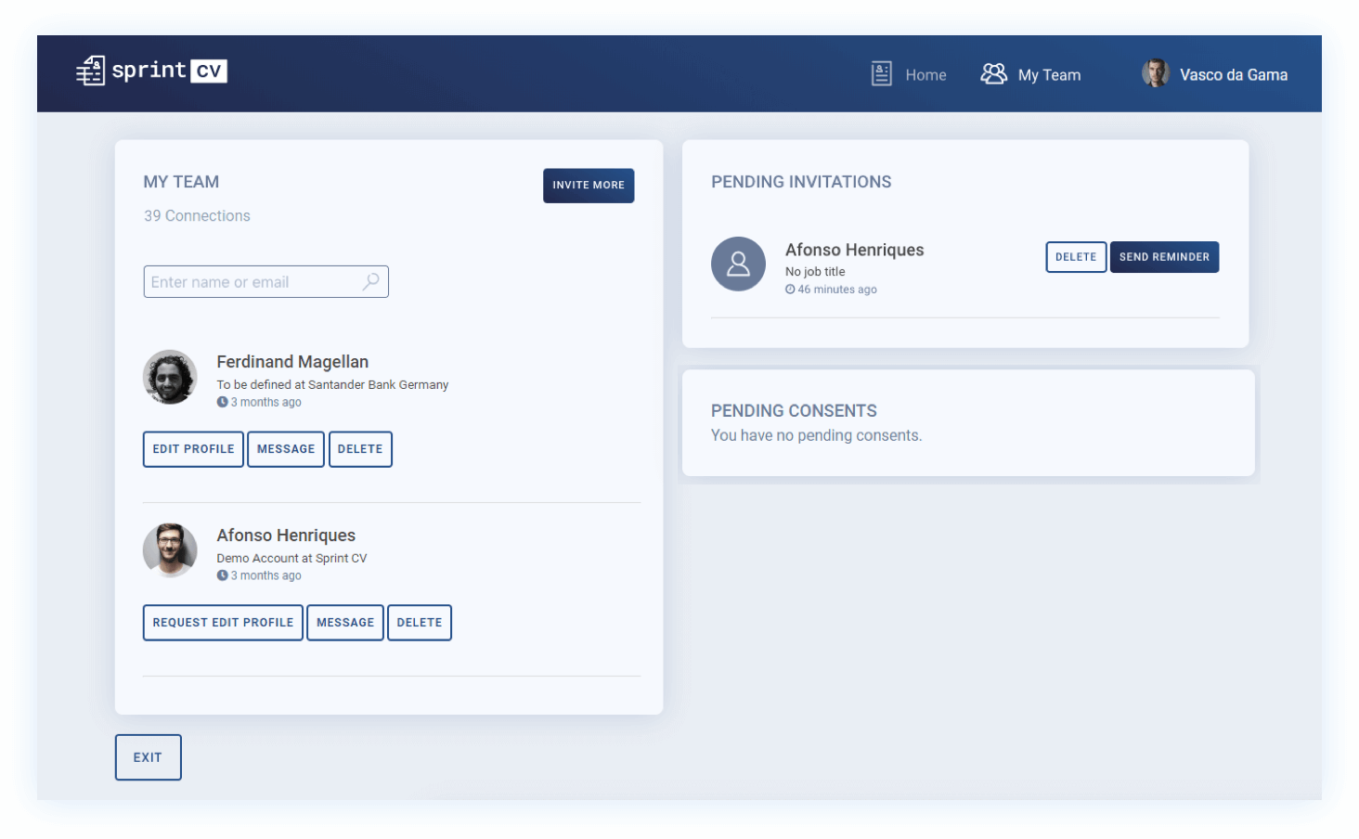
Task: Open the Vasco da Gama user menu
Action: 1233,75
